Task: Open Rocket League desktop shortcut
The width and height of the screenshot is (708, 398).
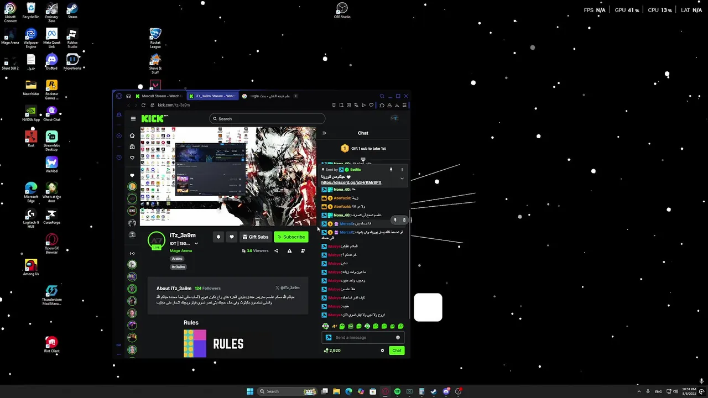Action: point(155,38)
